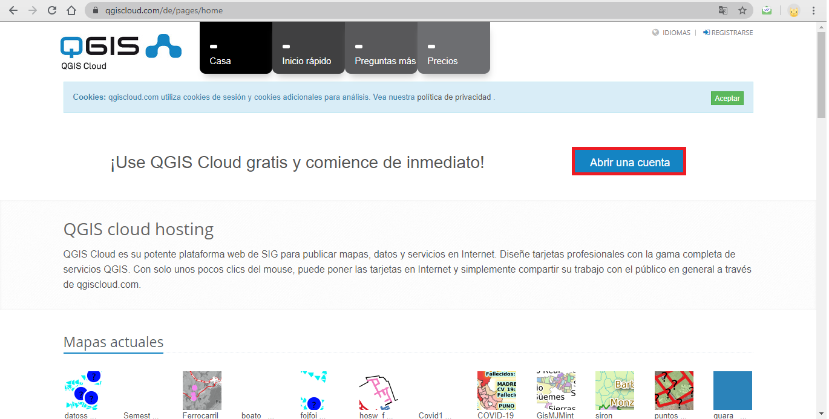829x419 pixels.
Task: Click the QGIS Cloud logo
Action: pos(120,51)
